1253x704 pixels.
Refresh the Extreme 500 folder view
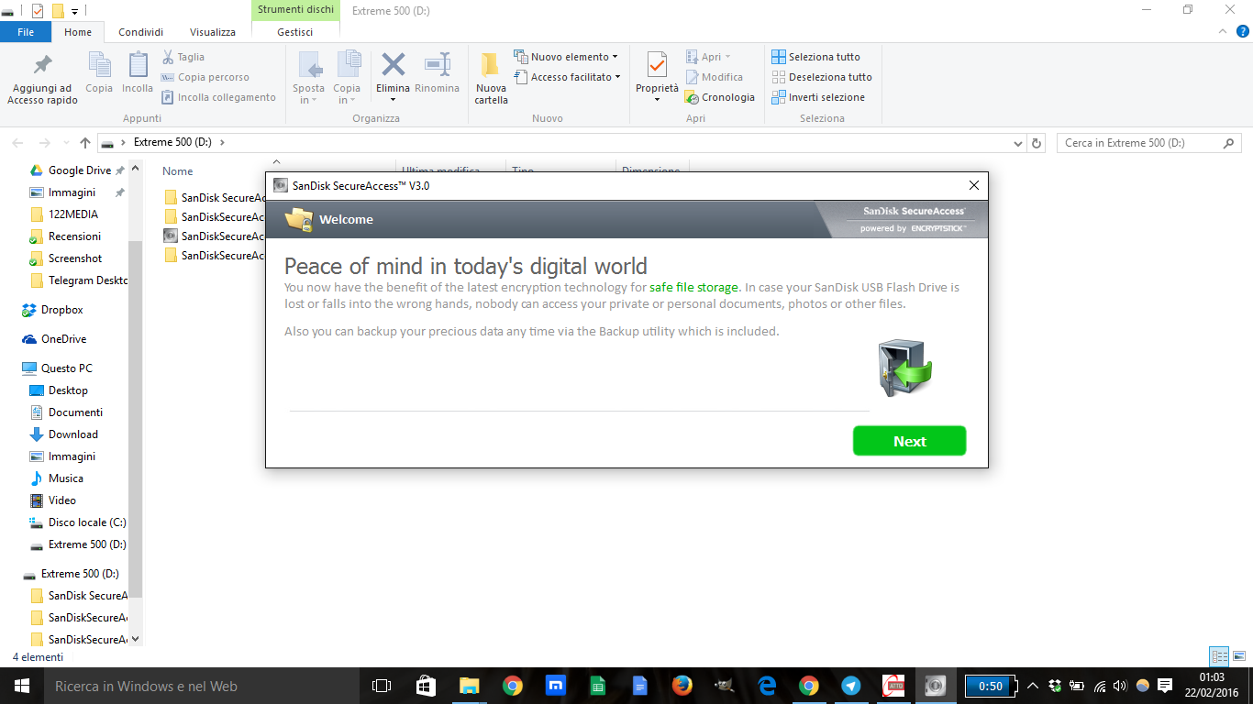pyautogui.click(x=1037, y=143)
